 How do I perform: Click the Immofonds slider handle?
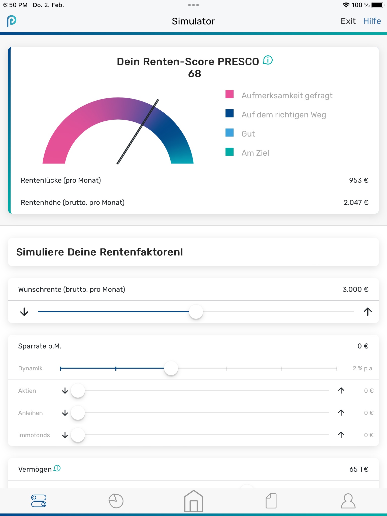[78, 435]
